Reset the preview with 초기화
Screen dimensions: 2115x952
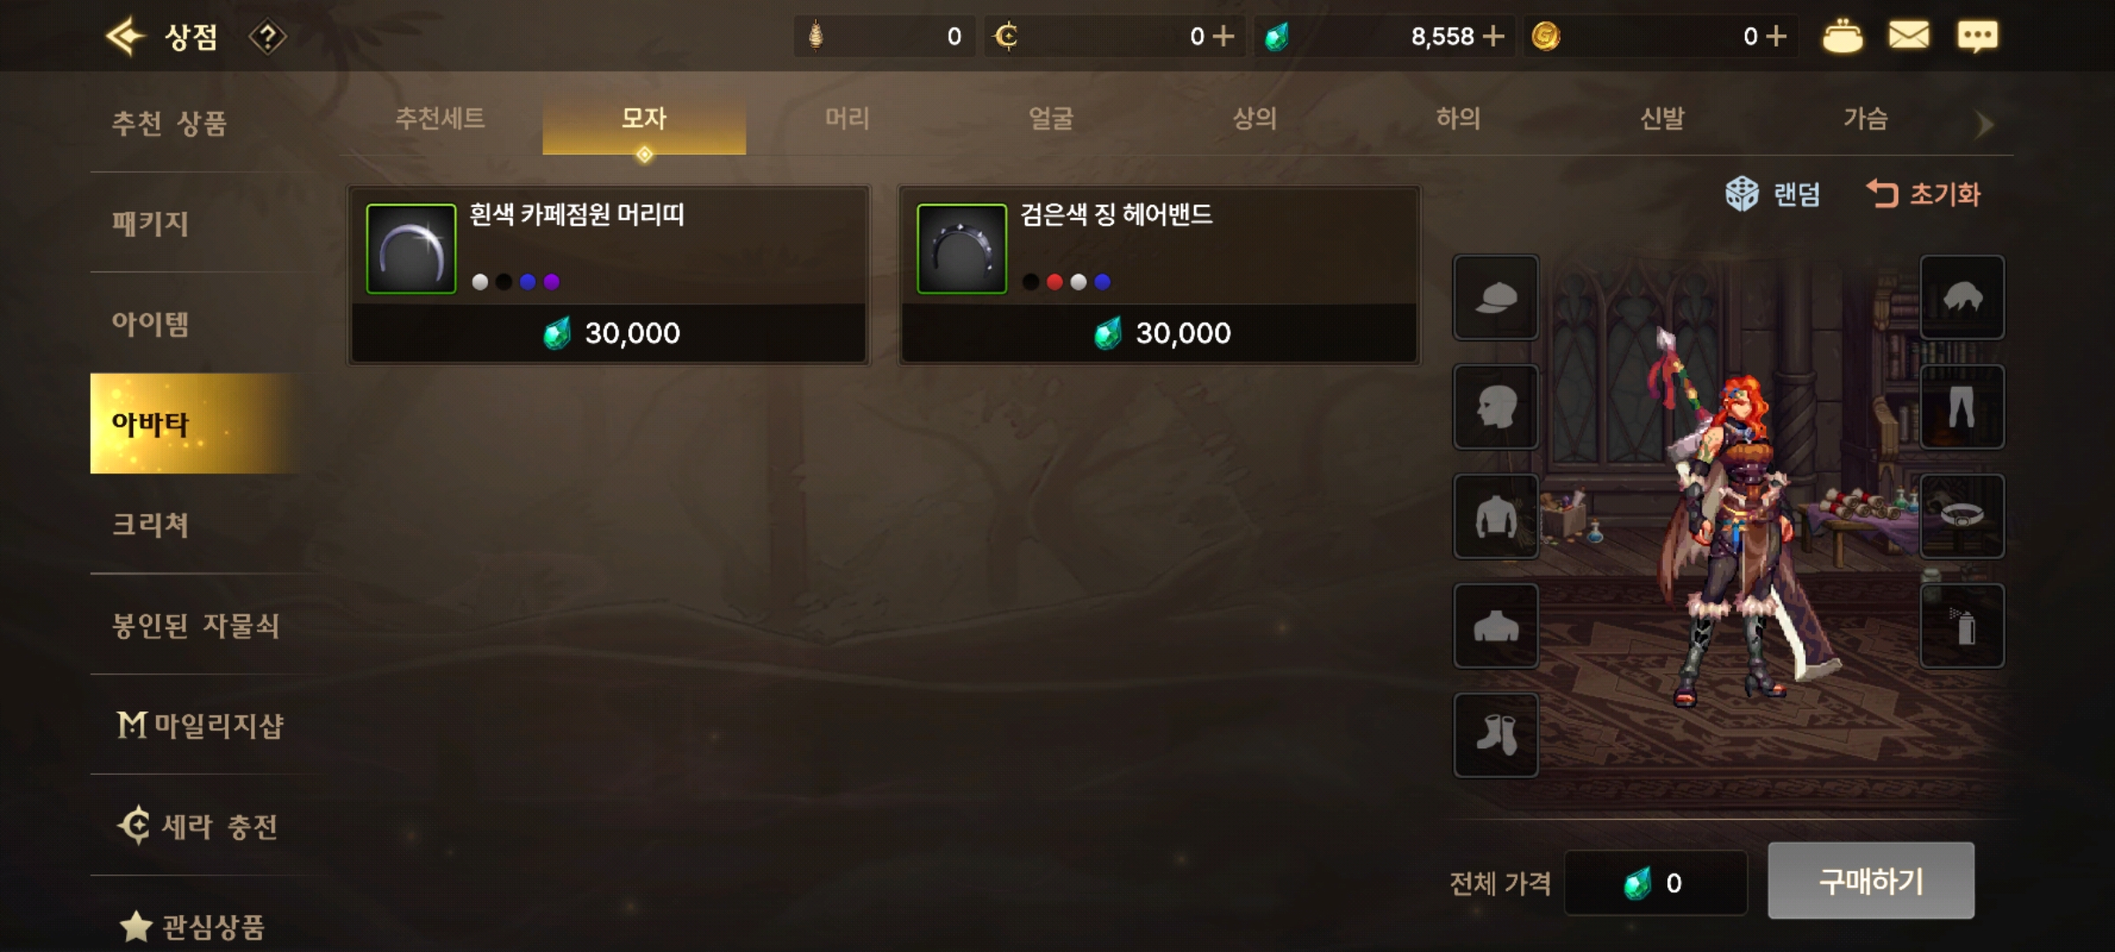coord(1923,194)
